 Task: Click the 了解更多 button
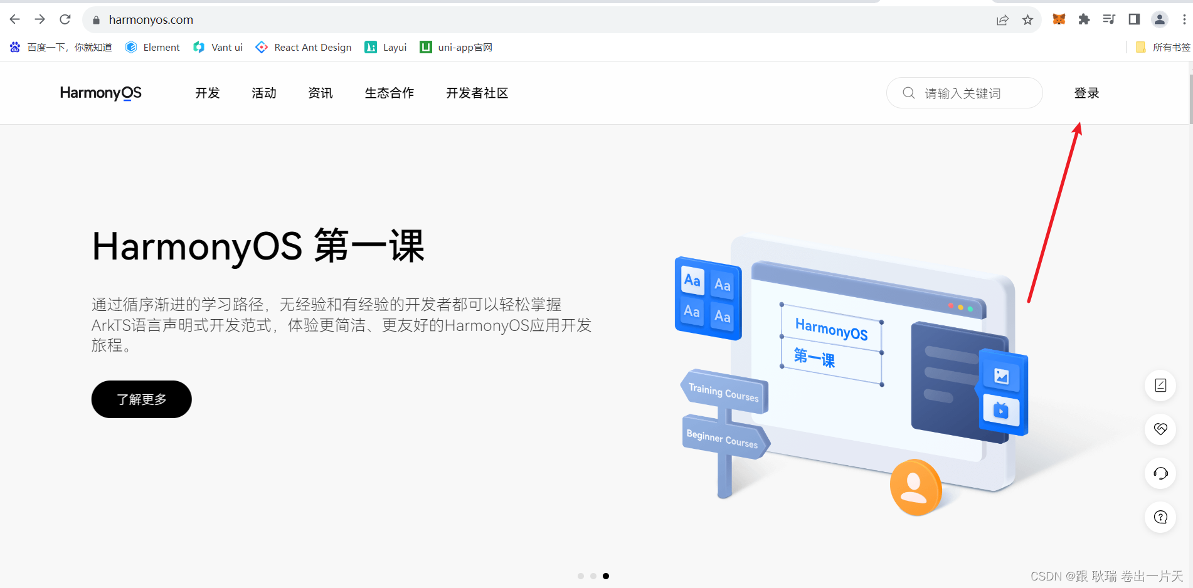click(142, 399)
